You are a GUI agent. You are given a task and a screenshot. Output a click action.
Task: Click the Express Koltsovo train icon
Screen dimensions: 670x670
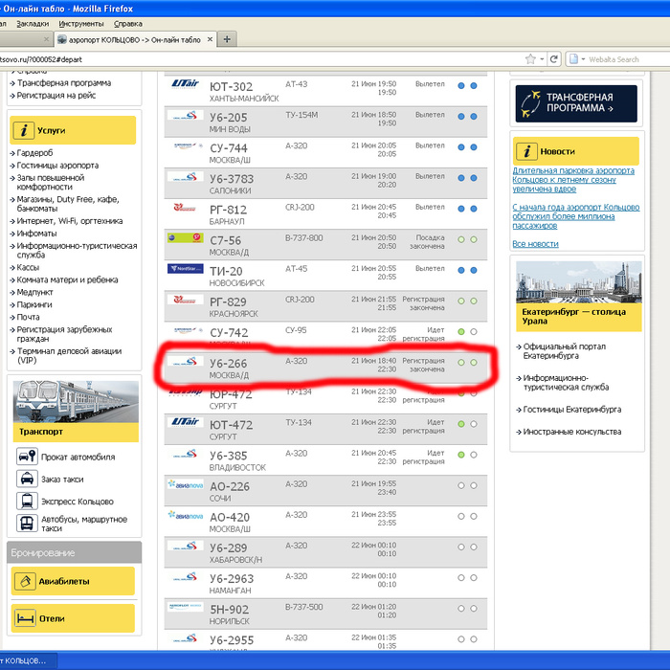click(27, 501)
